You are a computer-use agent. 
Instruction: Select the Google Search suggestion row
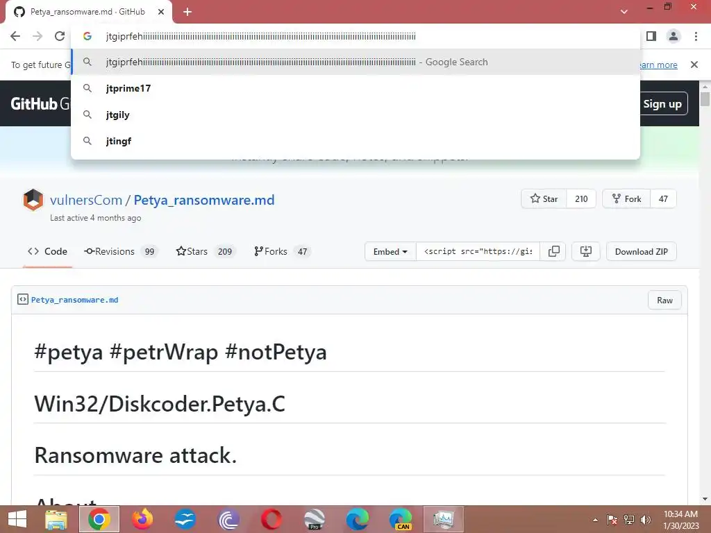(355, 62)
